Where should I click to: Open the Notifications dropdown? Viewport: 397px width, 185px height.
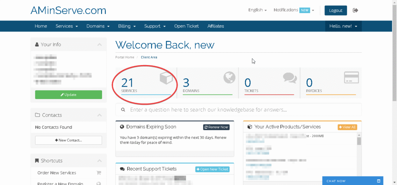pyautogui.click(x=293, y=10)
